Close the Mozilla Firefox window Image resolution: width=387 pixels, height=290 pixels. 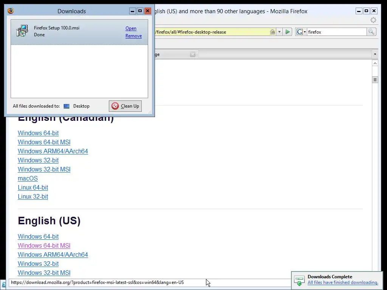[x=374, y=11]
